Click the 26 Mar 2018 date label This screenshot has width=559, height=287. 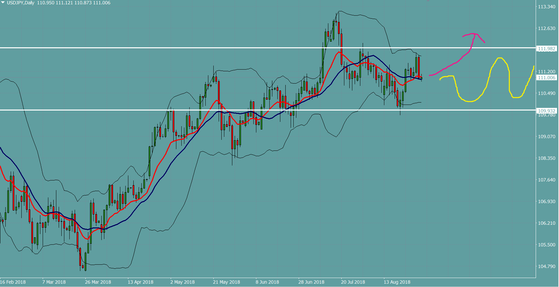click(x=98, y=282)
